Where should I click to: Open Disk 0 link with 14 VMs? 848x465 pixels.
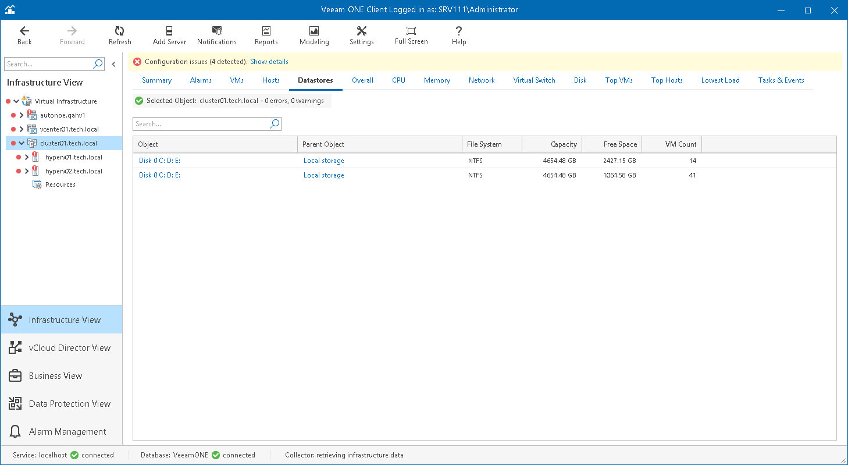[x=159, y=161]
